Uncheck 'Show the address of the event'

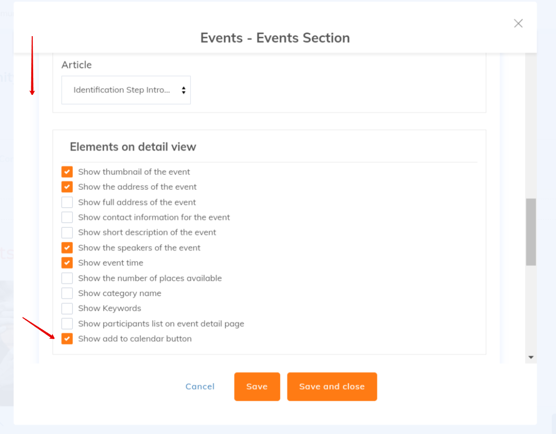click(x=66, y=186)
